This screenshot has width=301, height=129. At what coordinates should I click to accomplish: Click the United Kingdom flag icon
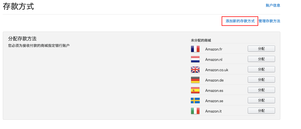(195, 70)
